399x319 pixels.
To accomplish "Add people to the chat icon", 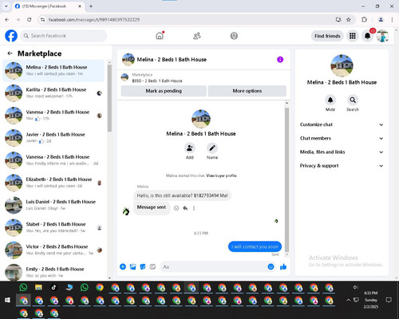I will 190,148.
